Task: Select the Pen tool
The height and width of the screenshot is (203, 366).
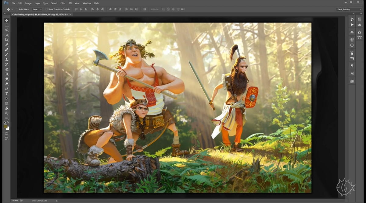Action: click(x=6, y=89)
